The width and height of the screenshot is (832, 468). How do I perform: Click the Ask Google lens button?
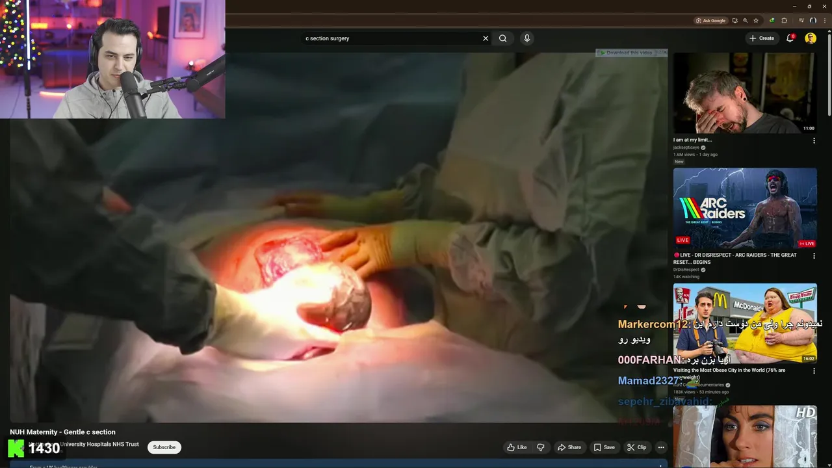point(710,20)
